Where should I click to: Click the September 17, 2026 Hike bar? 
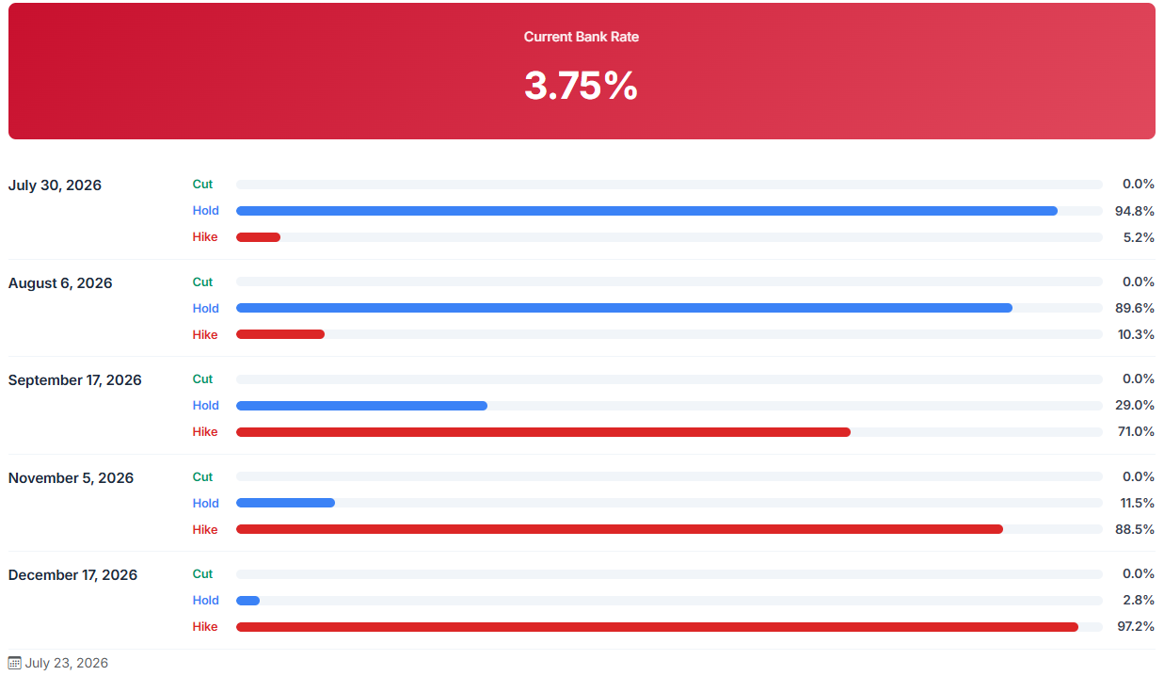(x=543, y=432)
